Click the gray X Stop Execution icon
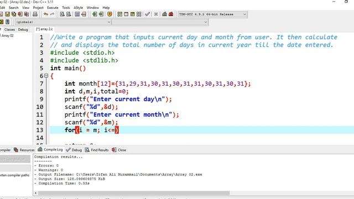 click(156, 14)
